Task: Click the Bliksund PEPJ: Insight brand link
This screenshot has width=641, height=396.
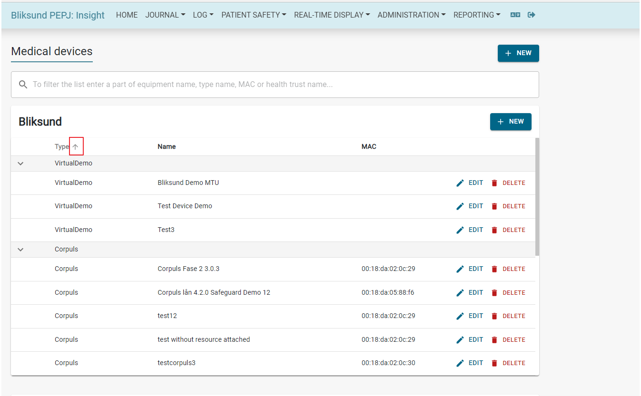Action: tap(58, 15)
